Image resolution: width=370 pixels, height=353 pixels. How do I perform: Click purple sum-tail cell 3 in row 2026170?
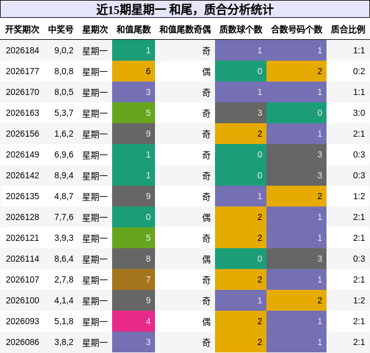134,92
